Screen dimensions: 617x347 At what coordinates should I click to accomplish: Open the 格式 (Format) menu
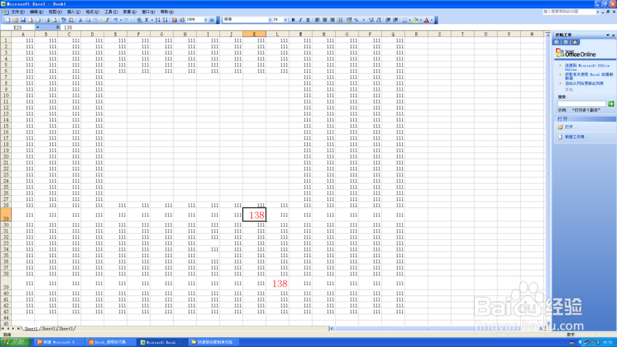click(x=92, y=12)
